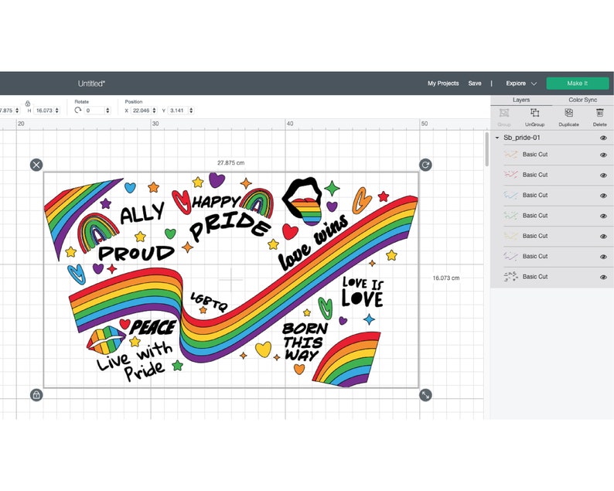This screenshot has width=614, height=491.
Task: Click the delete X handle on the selected design
Action: point(36,165)
